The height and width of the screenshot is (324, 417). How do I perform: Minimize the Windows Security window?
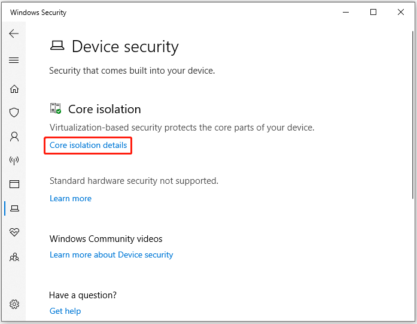pos(346,12)
